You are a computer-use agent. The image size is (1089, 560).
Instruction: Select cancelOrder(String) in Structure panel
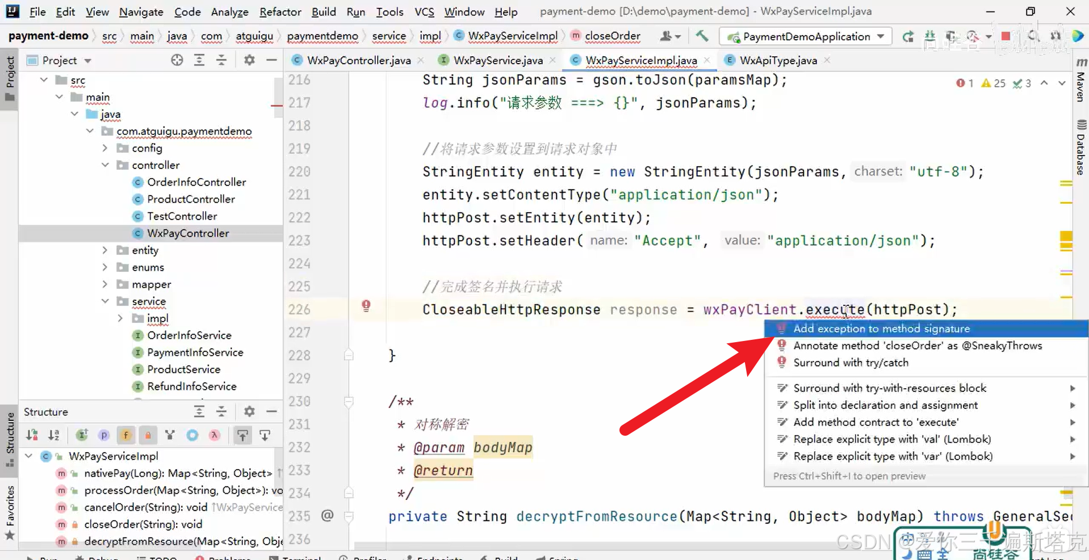[145, 507]
